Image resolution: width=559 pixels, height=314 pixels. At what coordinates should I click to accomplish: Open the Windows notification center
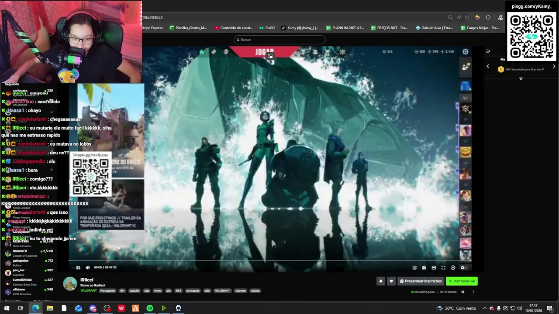click(550, 308)
